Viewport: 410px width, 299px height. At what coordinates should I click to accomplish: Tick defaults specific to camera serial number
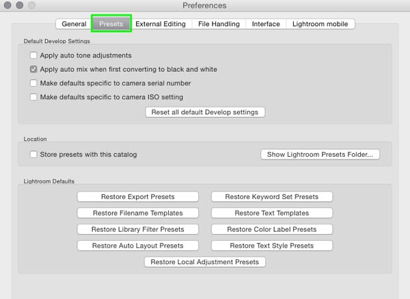point(33,83)
